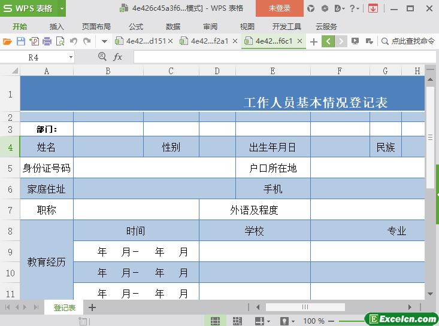This screenshot has width=439, height=326.
Task: Open Print Preview from the quick toolbar
Action: (60, 41)
